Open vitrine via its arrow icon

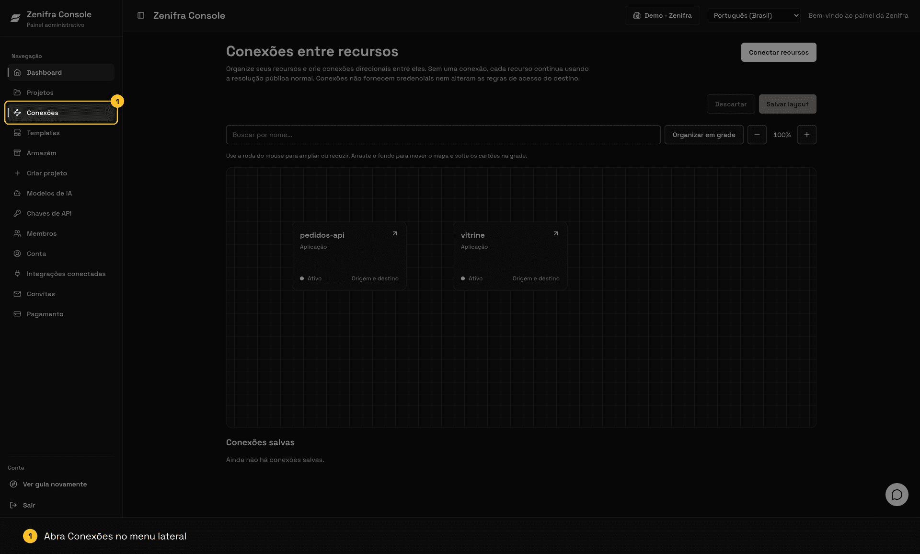click(x=556, y=233)
